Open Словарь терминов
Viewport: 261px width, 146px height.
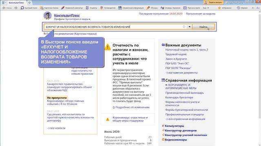click(170, 8)
